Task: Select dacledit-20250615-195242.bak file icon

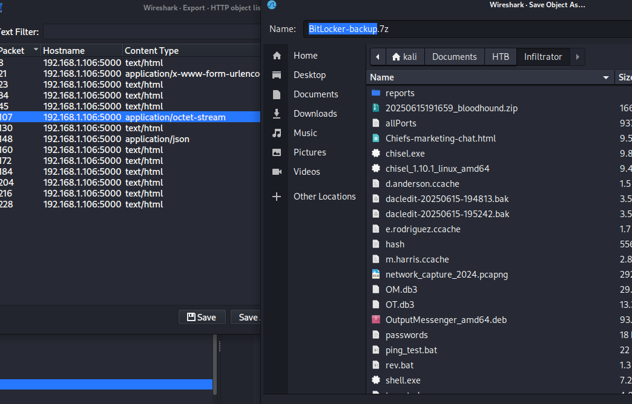Action: 376,214
